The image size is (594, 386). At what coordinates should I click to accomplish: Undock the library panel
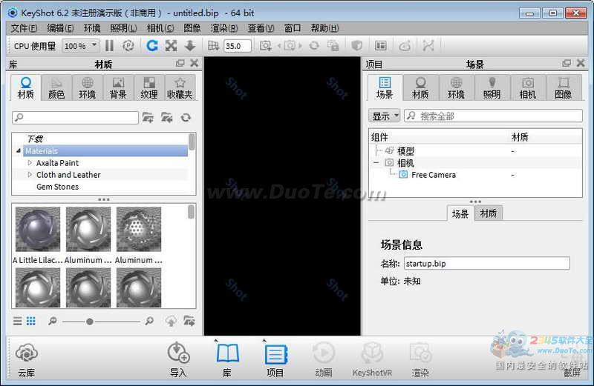(x=180, y=64)
